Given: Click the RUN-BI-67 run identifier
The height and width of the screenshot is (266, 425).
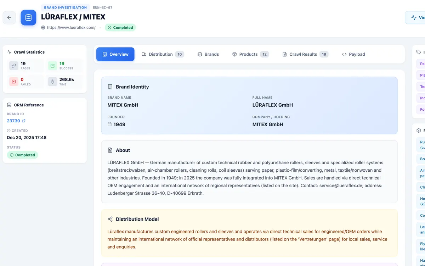Looking at the screenshot, I should [103, 7].
